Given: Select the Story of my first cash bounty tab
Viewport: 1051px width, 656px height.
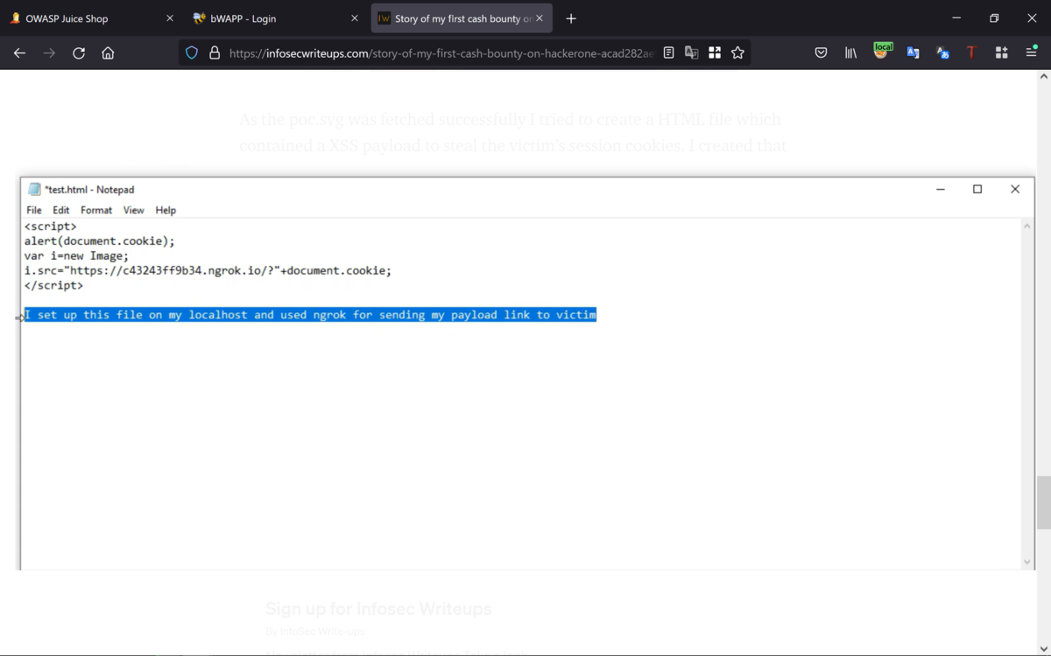Looking at the screenshot, I should (x=462, y=18).
